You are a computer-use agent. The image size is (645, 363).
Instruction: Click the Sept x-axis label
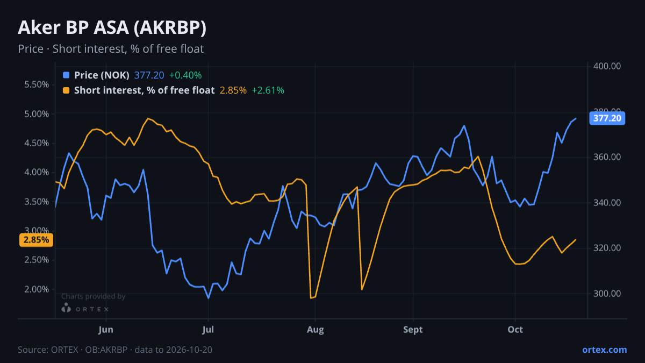(x=413, y=330)
